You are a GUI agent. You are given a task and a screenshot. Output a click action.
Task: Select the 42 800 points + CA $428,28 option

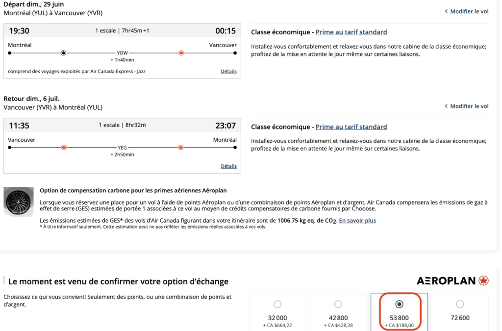click(x=338, y=305)
